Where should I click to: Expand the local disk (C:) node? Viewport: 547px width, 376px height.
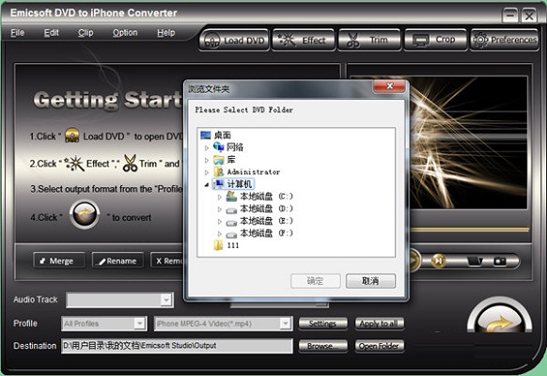click(x=219, y=197)
